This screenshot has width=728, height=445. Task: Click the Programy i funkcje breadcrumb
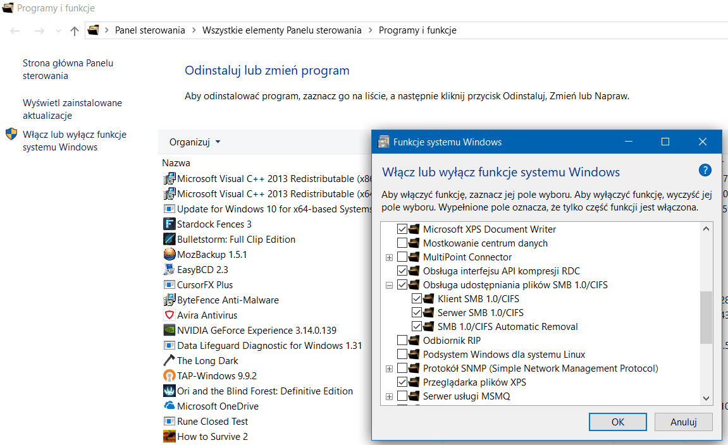417,30
